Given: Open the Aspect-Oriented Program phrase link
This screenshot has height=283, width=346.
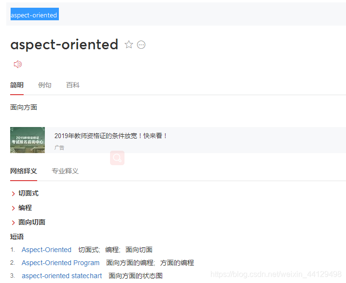Looking at the screenshot, I should 60,263.
